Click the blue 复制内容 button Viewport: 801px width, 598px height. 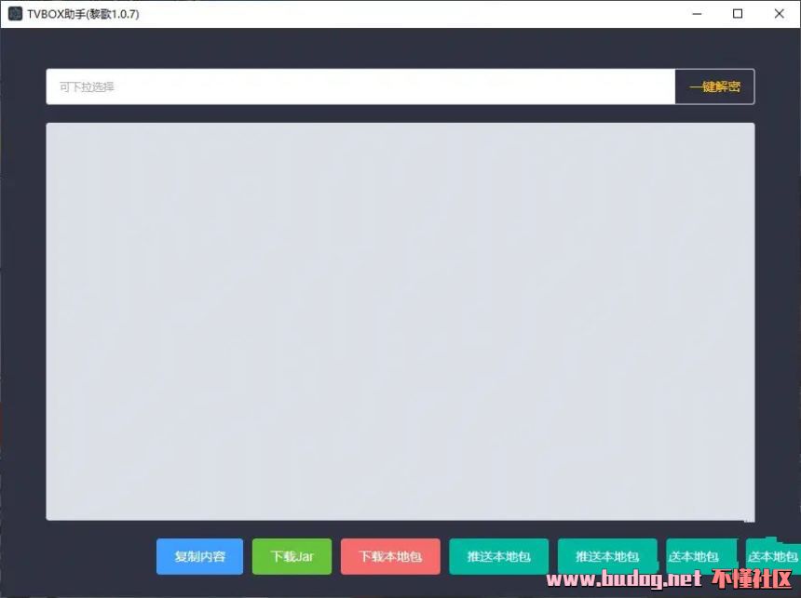199,556
